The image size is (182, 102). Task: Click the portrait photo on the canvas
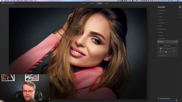pyautogui.click(x=78, y=53)
